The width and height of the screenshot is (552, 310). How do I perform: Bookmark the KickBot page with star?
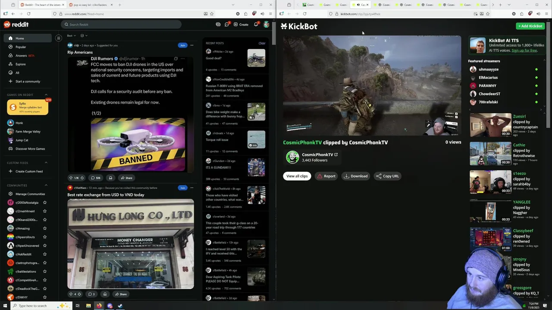[x=488, y=14]
